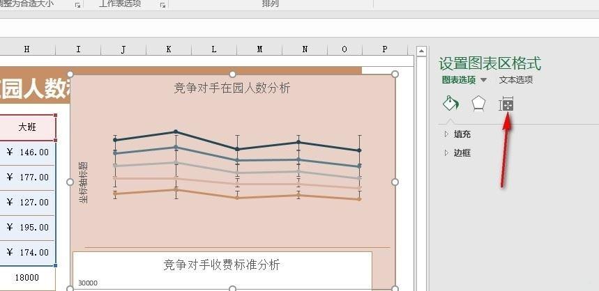Open the Fill & Line paint bucket icon

click(x=450, y=103)
